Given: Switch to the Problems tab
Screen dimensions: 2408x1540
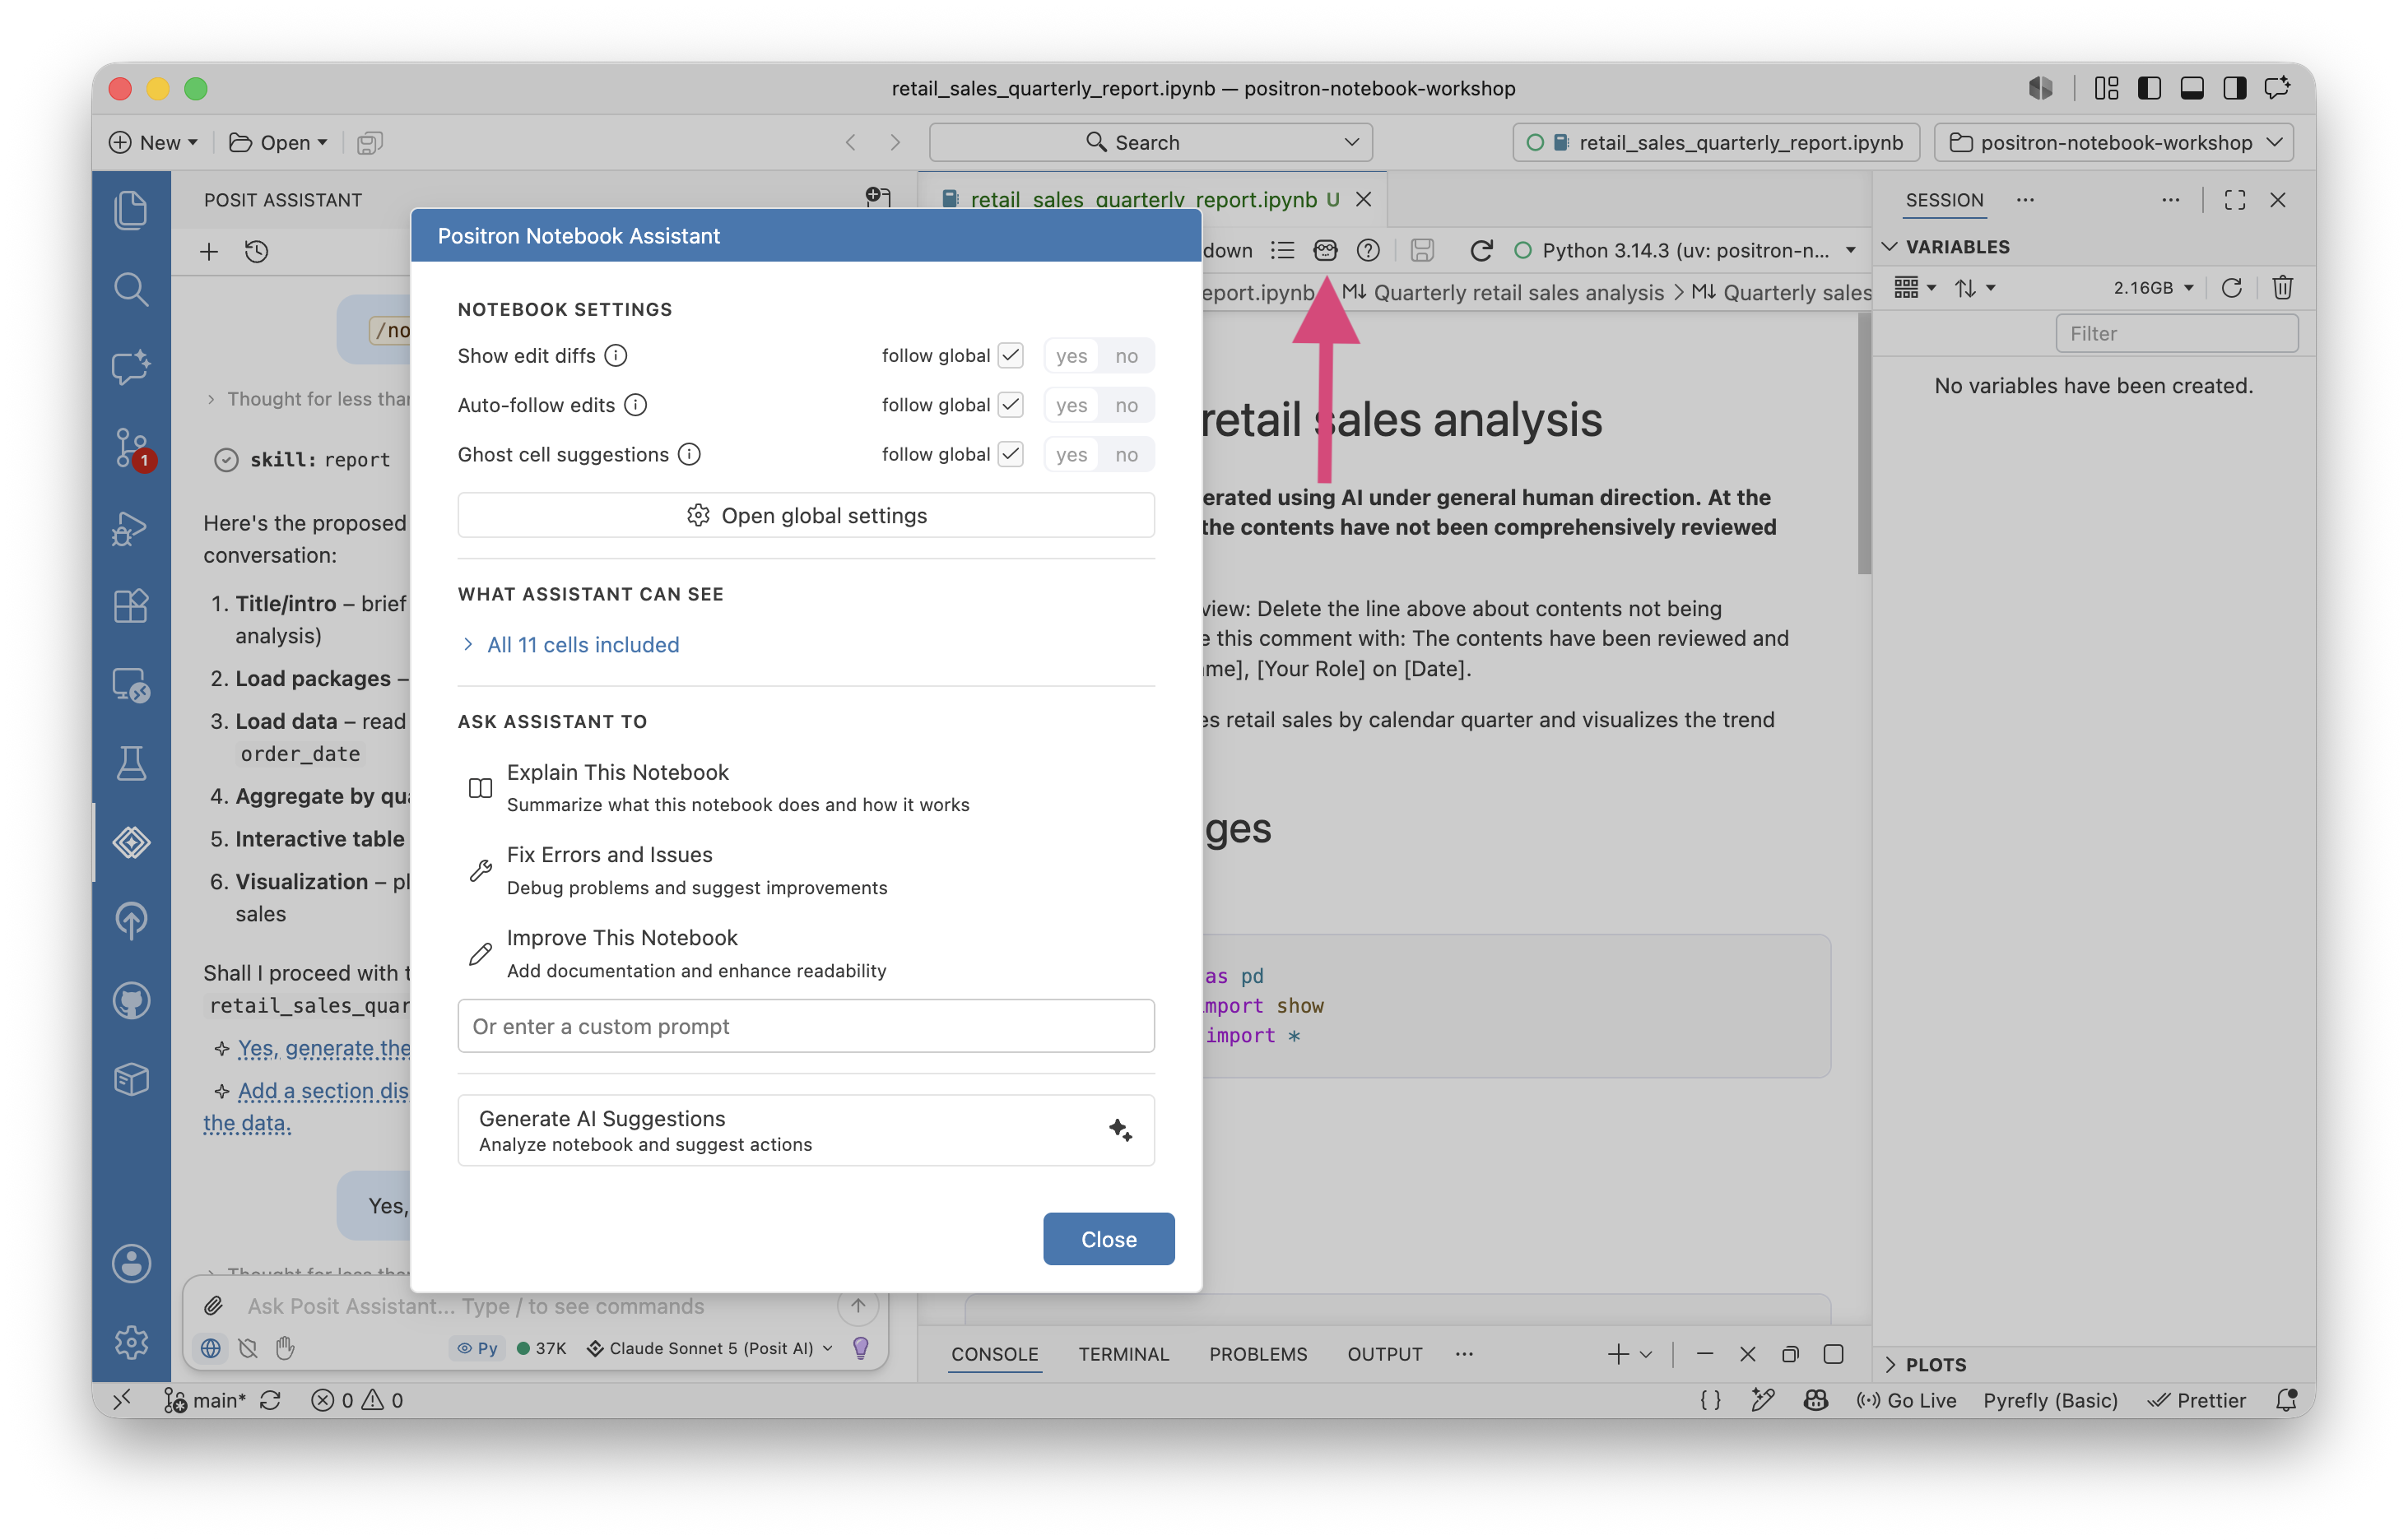Looking at the screenshot, I should click(1257, 1354).
